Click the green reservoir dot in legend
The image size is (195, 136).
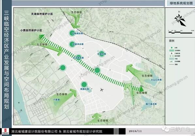tap(172, 48)
